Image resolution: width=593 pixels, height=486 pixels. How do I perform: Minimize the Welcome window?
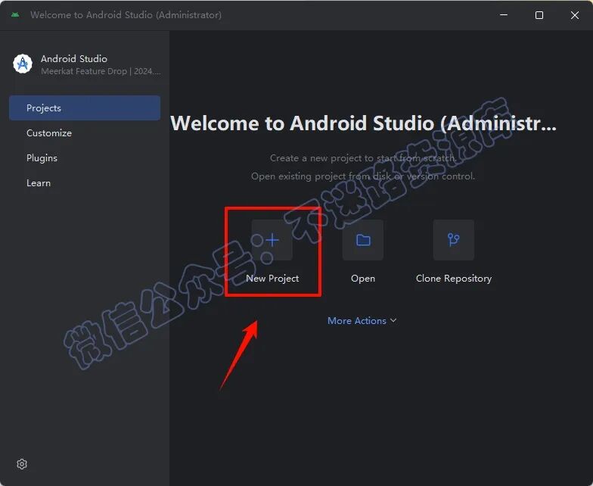[x=504, y=15]
